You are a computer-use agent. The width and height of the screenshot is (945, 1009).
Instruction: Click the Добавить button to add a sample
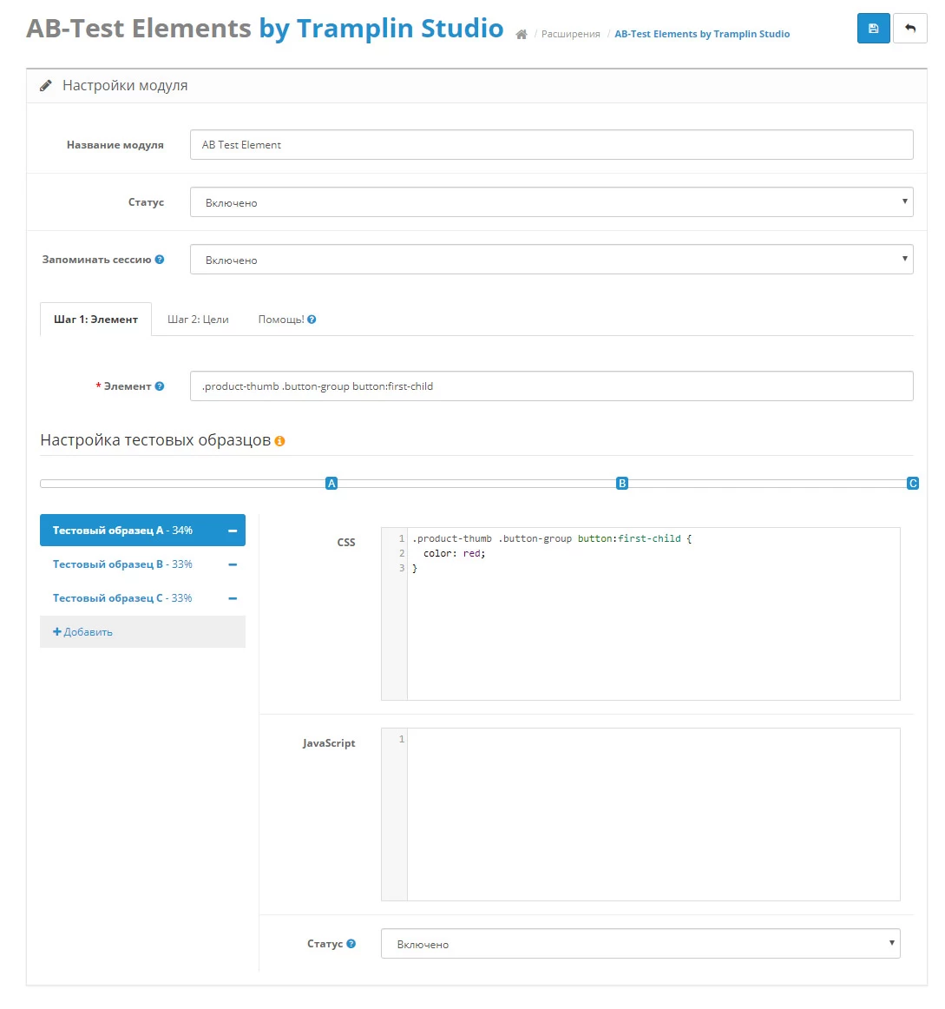[143, 632]
